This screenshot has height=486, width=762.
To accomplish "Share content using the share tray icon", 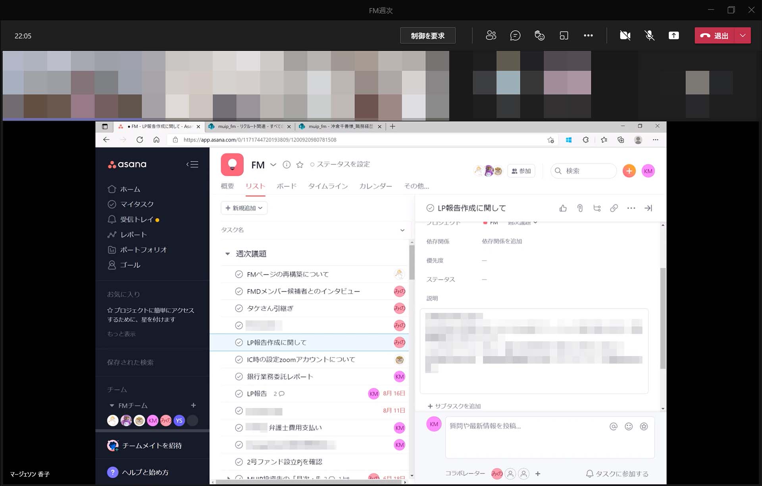I will pyautogui.click(x=673, y=36).
